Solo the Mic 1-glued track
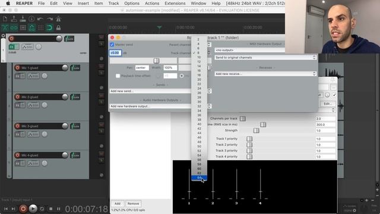 click(x=102, y=73)
